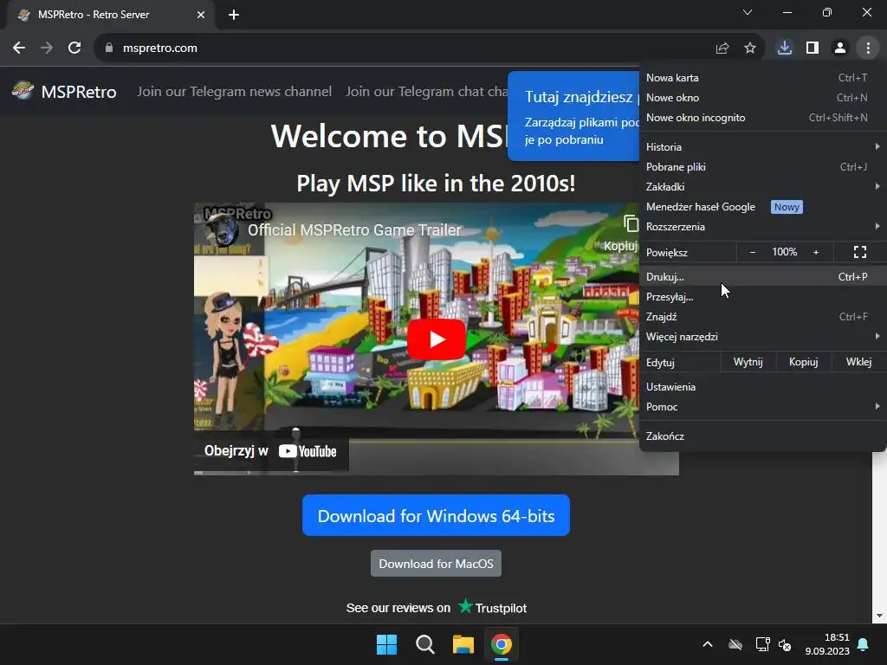The image size is (887, 665).
Task: Open Join our Telegram news channel link
Action: click(234, 92)
